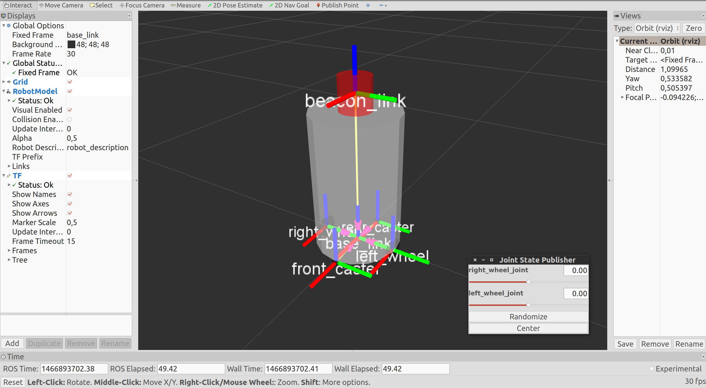Uncheck the TF display
Image resolution: width=706 pixels, height=388 pixels.
(70, 175)
